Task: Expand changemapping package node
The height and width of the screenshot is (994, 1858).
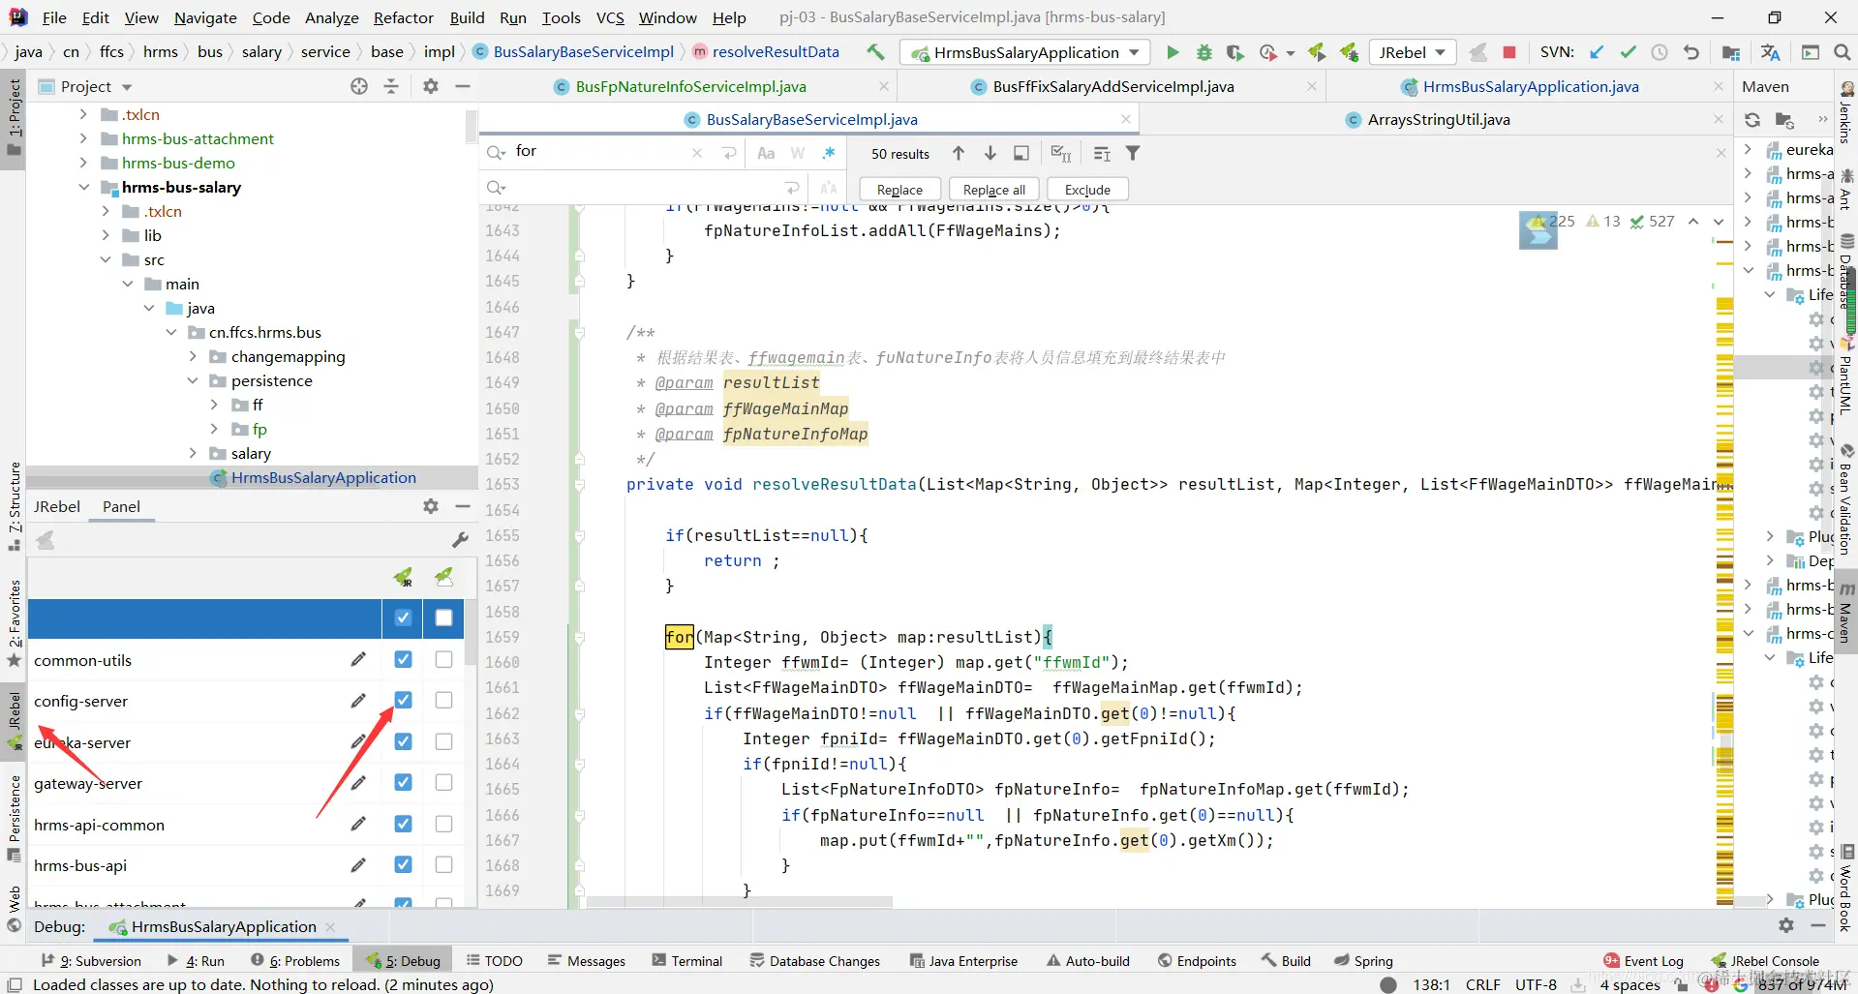Action: (x=193, y=356)
